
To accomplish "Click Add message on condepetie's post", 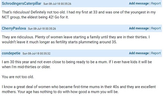I will click(139, 53).
